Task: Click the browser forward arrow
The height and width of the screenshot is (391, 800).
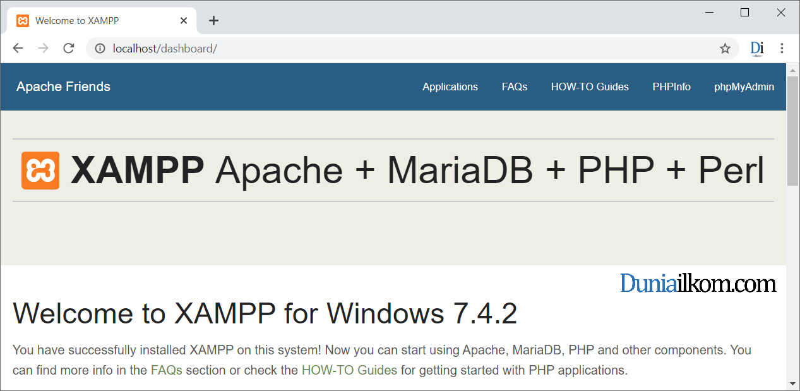Action: pos(43,49)
